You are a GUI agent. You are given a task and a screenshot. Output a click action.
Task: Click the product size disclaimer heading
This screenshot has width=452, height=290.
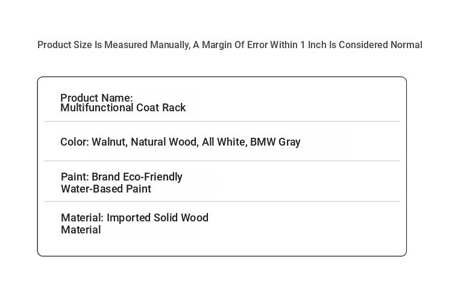click(x=230, y=45)
